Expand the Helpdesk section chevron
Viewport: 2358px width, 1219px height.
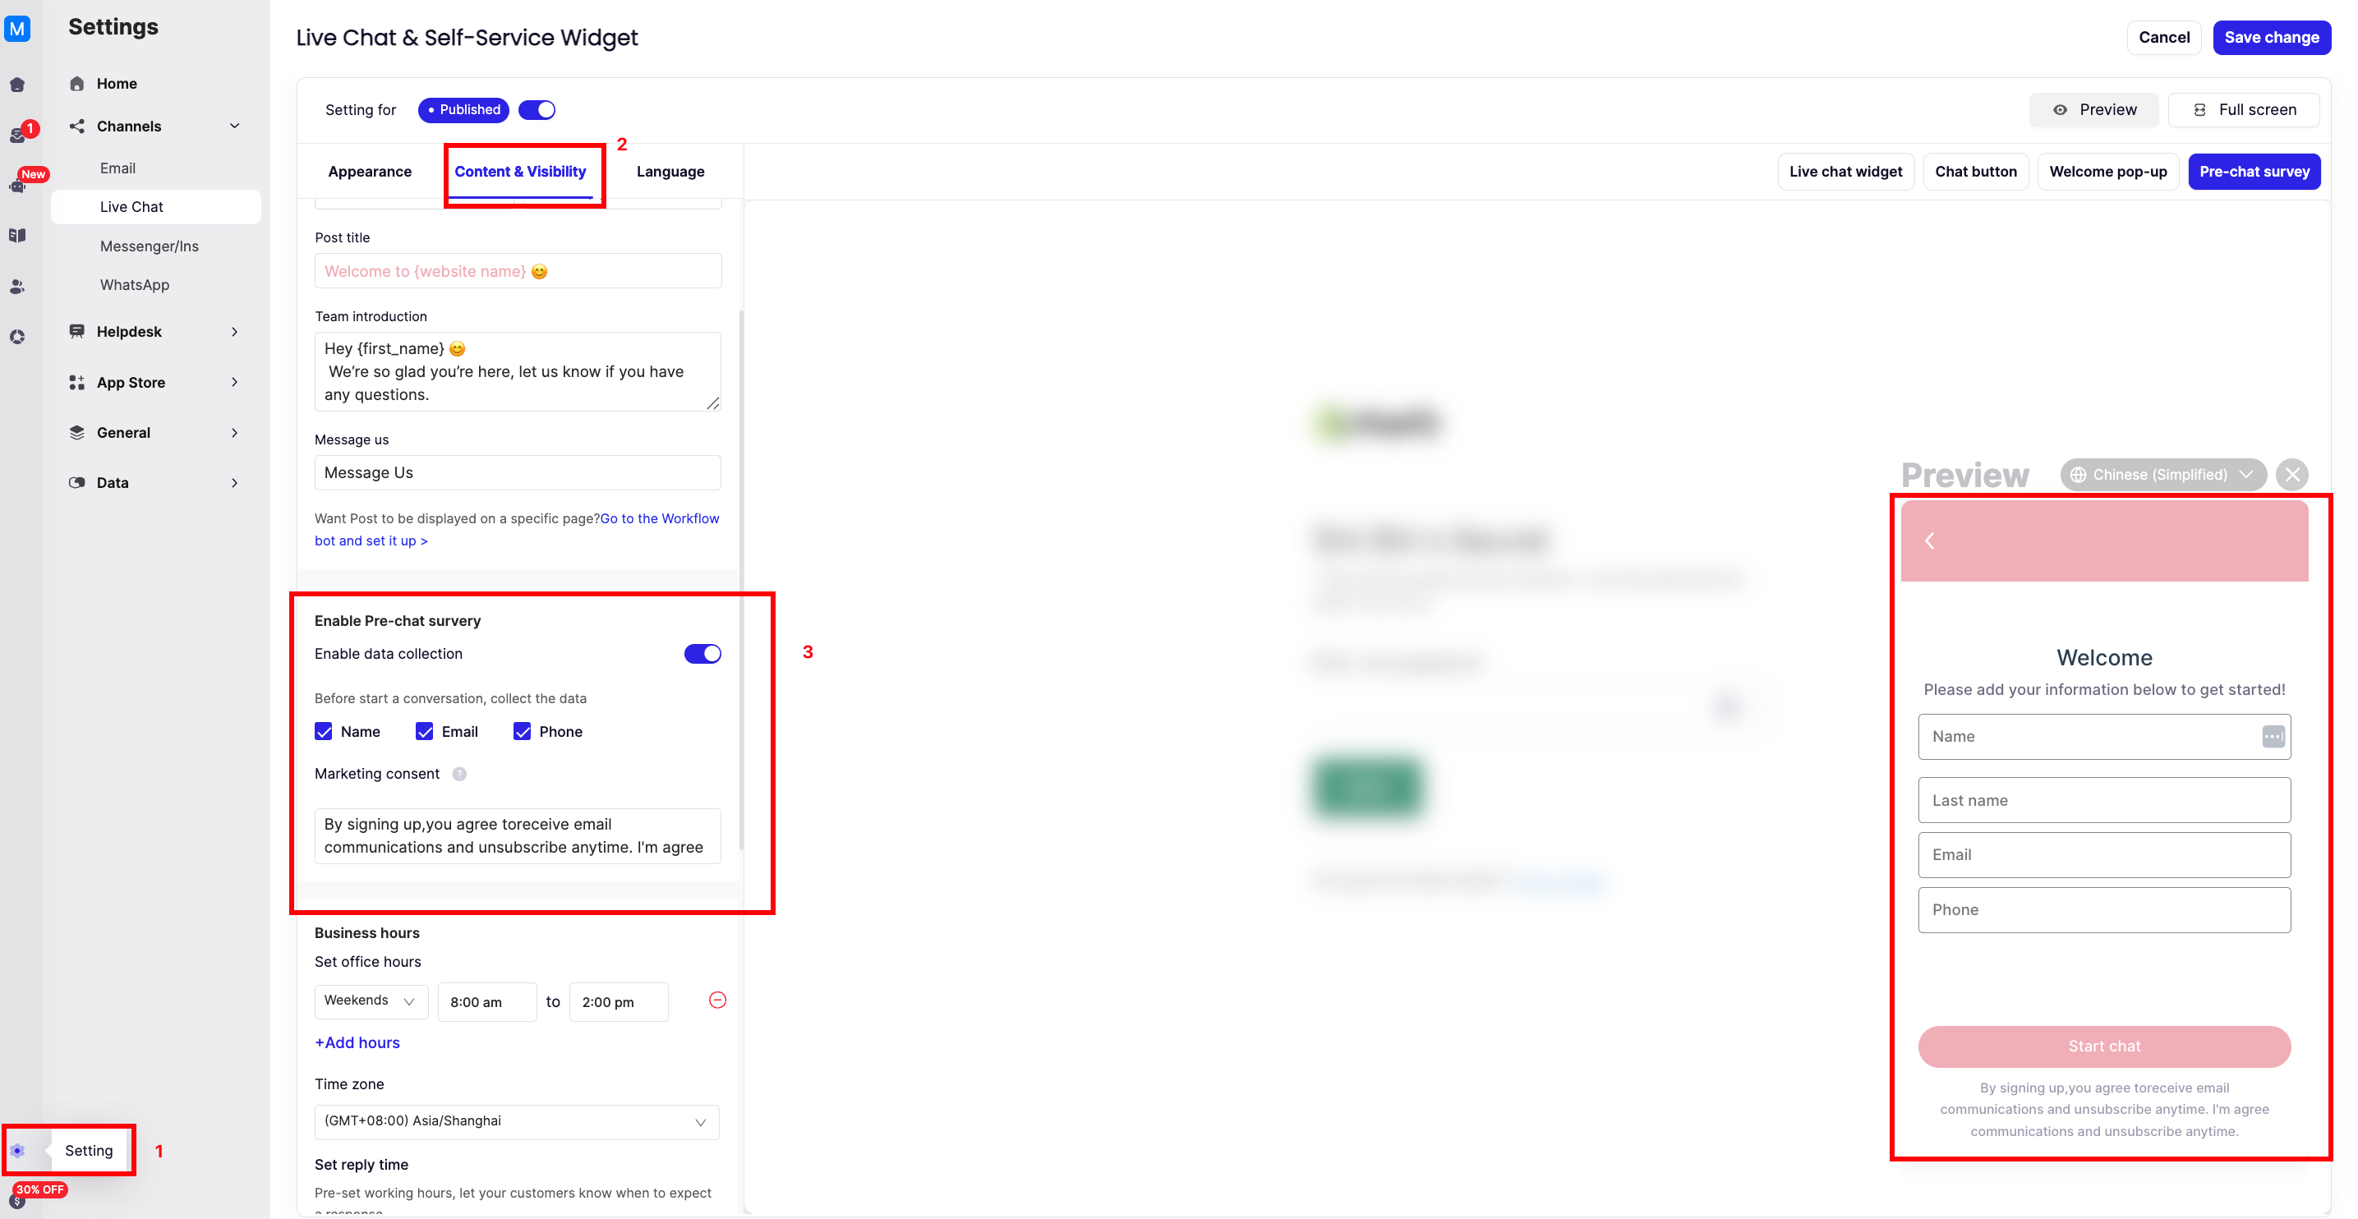tap(234, 331)
